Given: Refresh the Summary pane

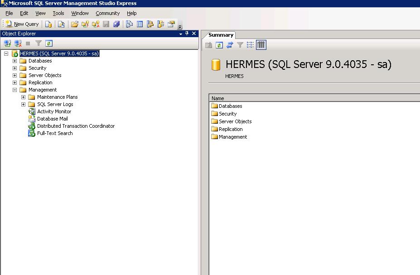Looking at the screenshot, I should (x=220, y=45).
